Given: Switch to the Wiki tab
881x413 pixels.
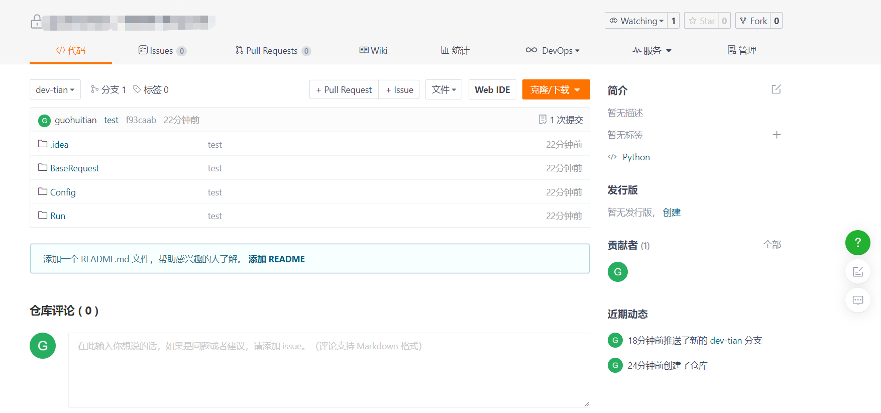Looking at the screenshot, I should coord(373,50).
